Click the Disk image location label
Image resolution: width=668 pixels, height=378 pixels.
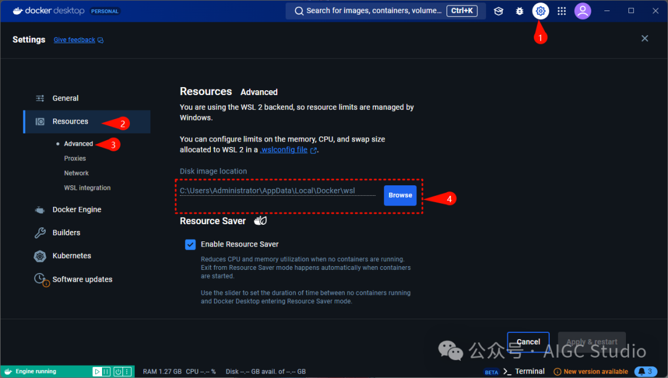tap(213, 171)
